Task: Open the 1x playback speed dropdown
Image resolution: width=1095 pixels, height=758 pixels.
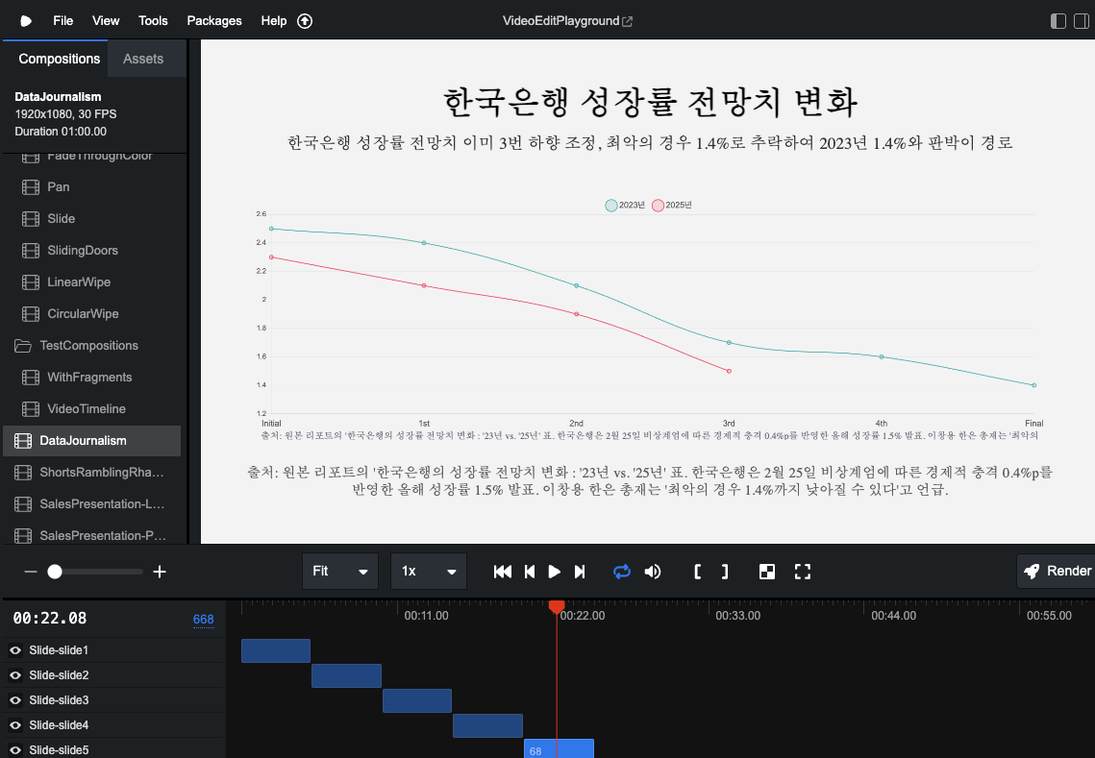Action: [429, 572]
